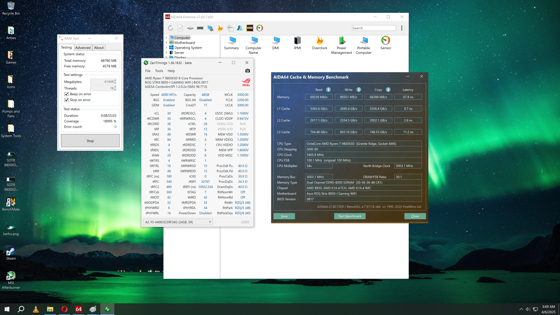Image resolution: width=560 pixels, height=315 pixels.
Task: Open the Overclock flame page icon
Action: pyautogui.click(x=320, y=43)
